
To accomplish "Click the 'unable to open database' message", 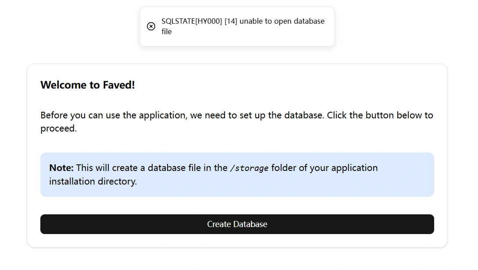I will (282, 21).
